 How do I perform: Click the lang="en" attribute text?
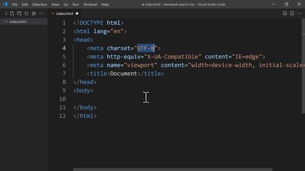(108, 31)
